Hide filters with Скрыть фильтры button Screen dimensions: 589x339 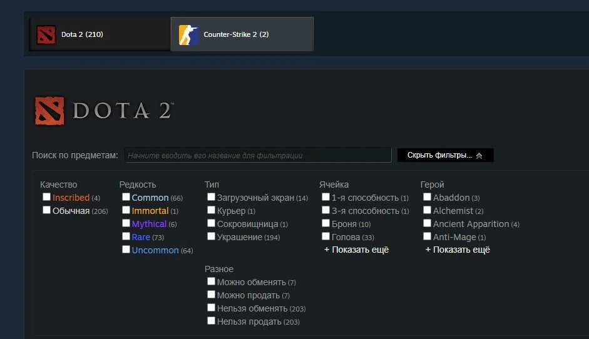[x=446, y=155]
